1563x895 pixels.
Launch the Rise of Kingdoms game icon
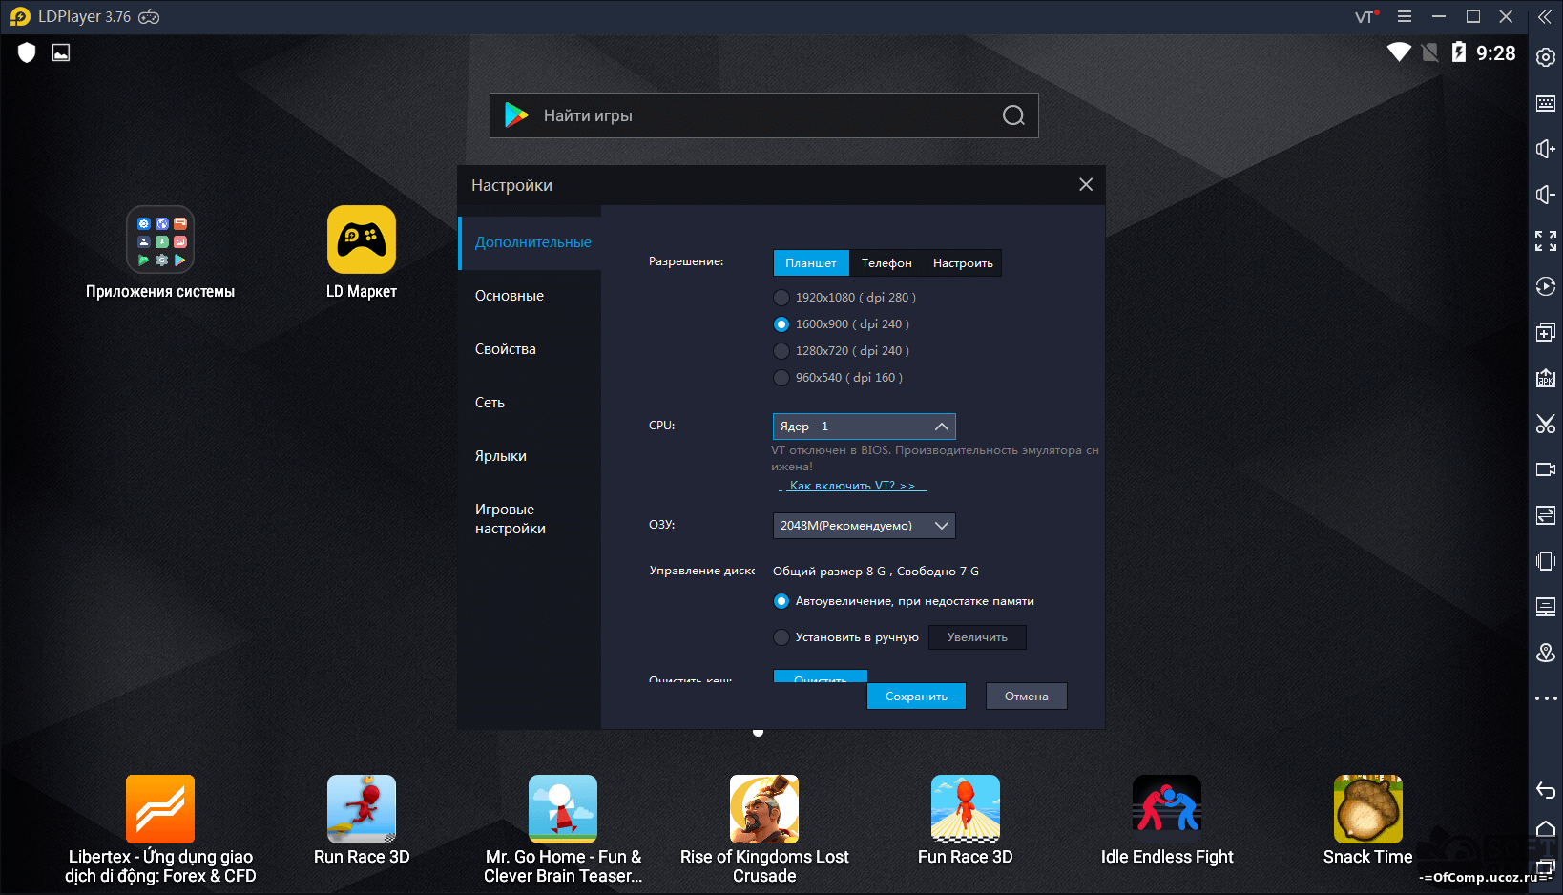pos(763,809)
